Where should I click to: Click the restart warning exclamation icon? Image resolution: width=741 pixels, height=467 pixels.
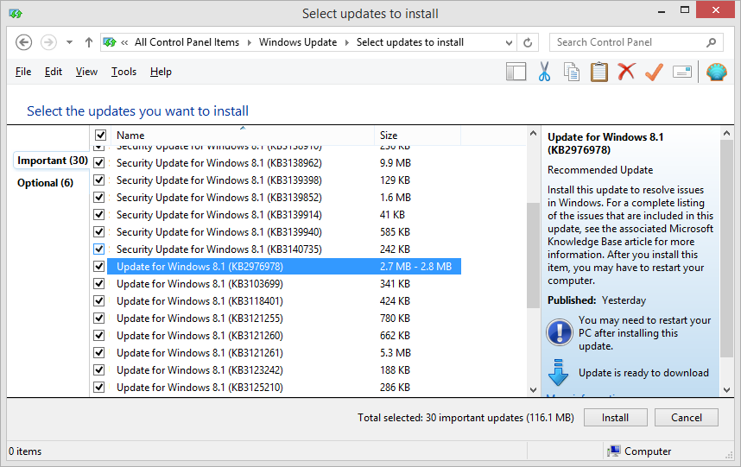(560, 332)
